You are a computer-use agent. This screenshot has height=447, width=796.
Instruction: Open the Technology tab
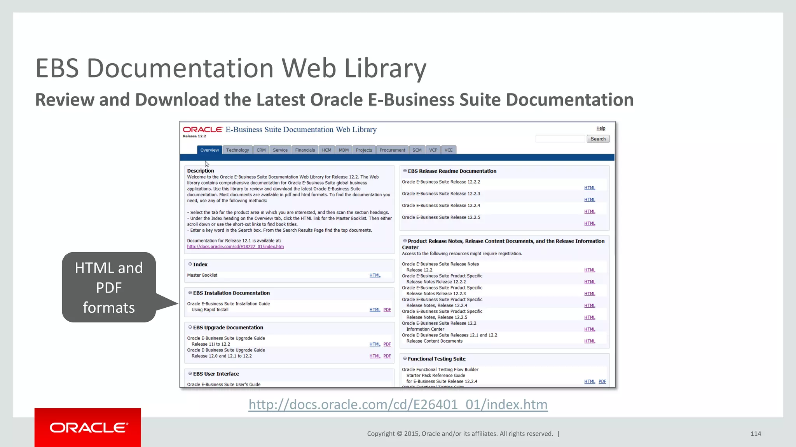tap(237, 150)
